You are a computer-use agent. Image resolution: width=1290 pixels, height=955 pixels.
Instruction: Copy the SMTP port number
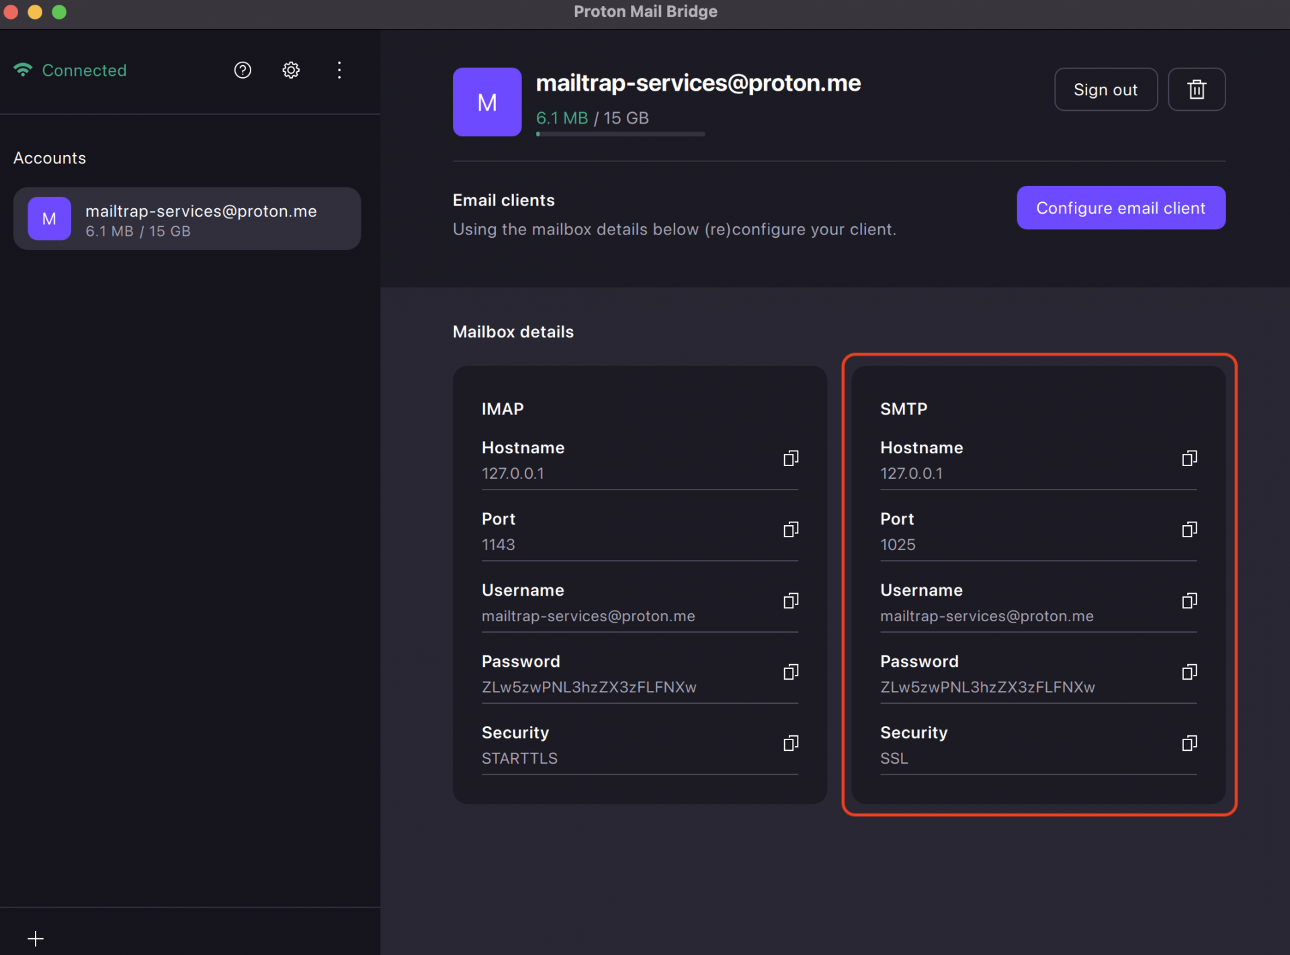(x=1189, y=530)
